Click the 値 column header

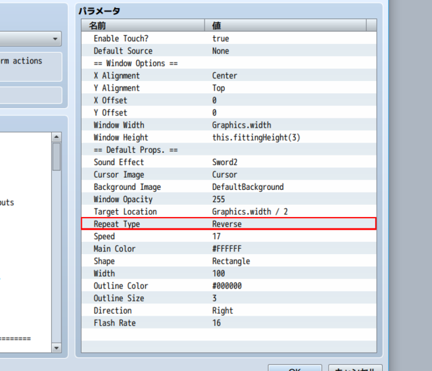[286, 26]
